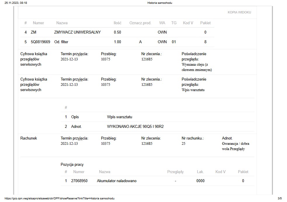
Task: Click the Pozycja pracy heading
Action: pos(72,165)
